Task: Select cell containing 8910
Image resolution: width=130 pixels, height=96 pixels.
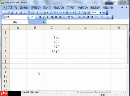Action: point(51,52)
